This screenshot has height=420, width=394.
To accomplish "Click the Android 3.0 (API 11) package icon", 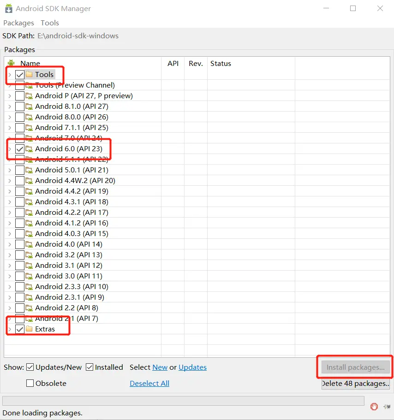I will tap(29, 276).
